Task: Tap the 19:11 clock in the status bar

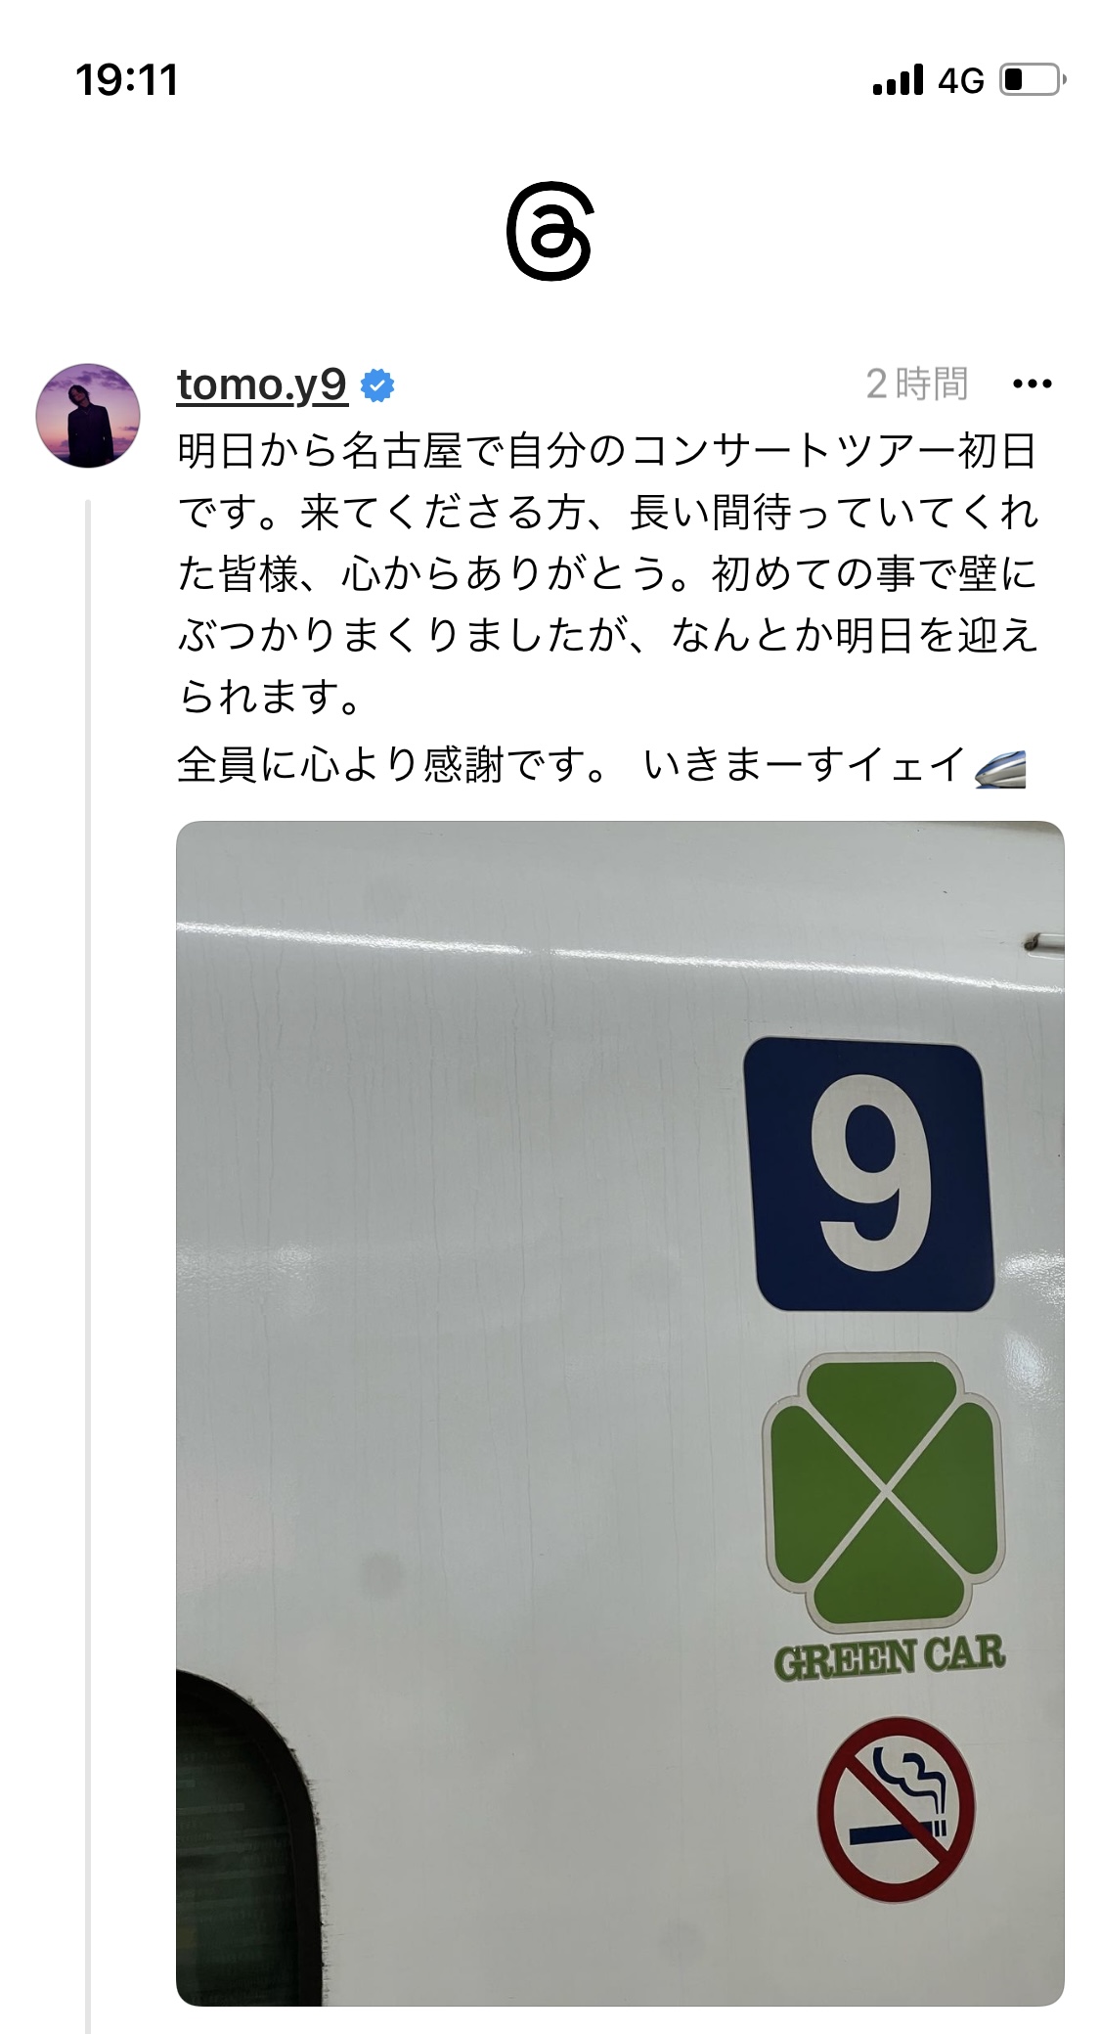Action: point(127,80)
